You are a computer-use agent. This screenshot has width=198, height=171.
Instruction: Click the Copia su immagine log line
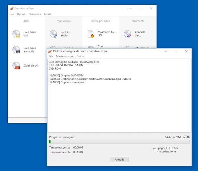pyautogui.click(x=66, y=82)
